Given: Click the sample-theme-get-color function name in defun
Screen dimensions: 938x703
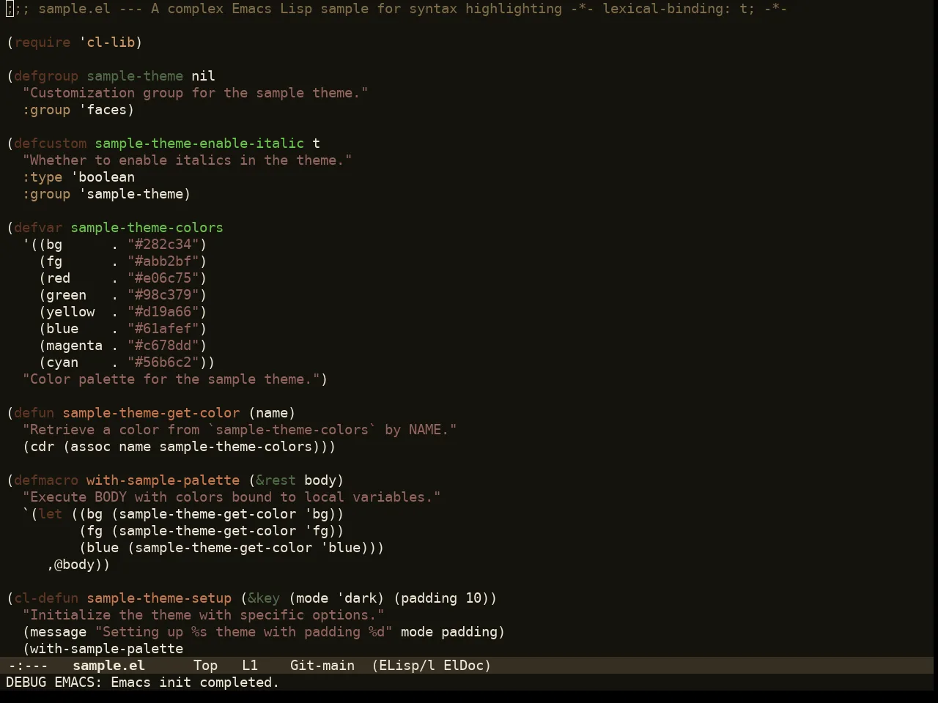Looking at the screenshot, I should pyautogui.click(x=151, y=413).
